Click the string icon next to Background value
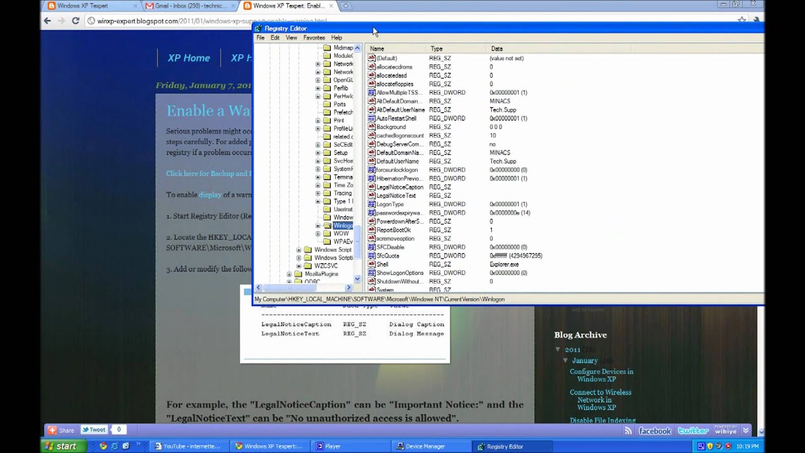805x453 pixels. pos(371,126)
